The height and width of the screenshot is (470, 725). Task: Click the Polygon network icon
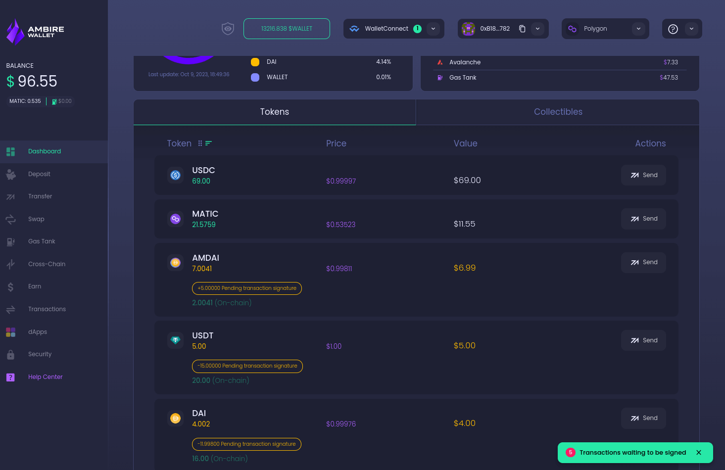pyautogui.click(x=572, y=29)
